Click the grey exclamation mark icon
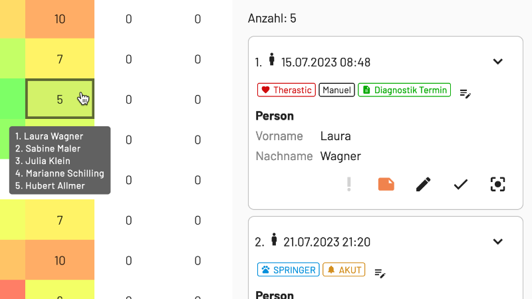The image size is (532, 299). pyautogui.click(x=348, y=185)
